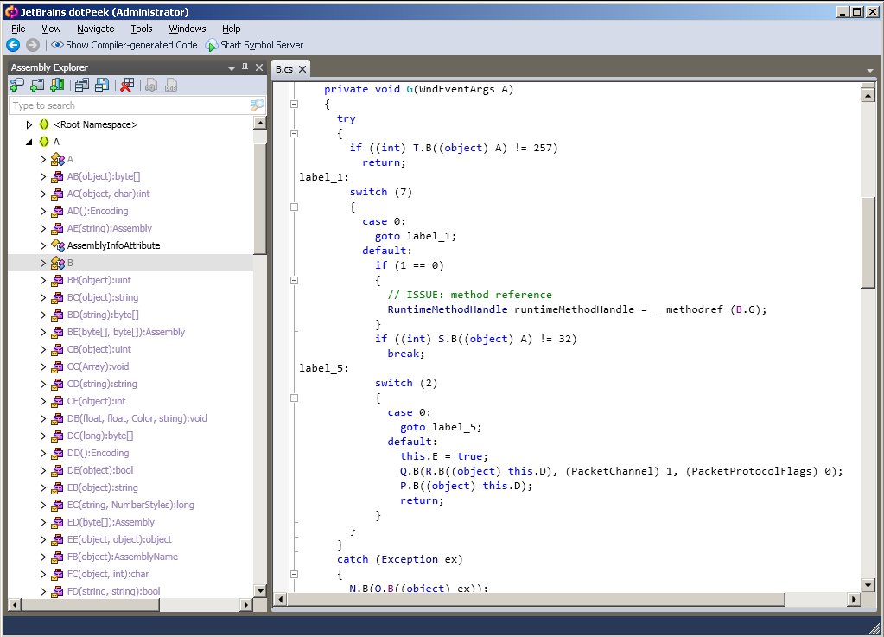Viewport: 884px width, 637px height.
Task: Open the Assembly Explorer panel options dropdown
Action: tap(231, 68)
